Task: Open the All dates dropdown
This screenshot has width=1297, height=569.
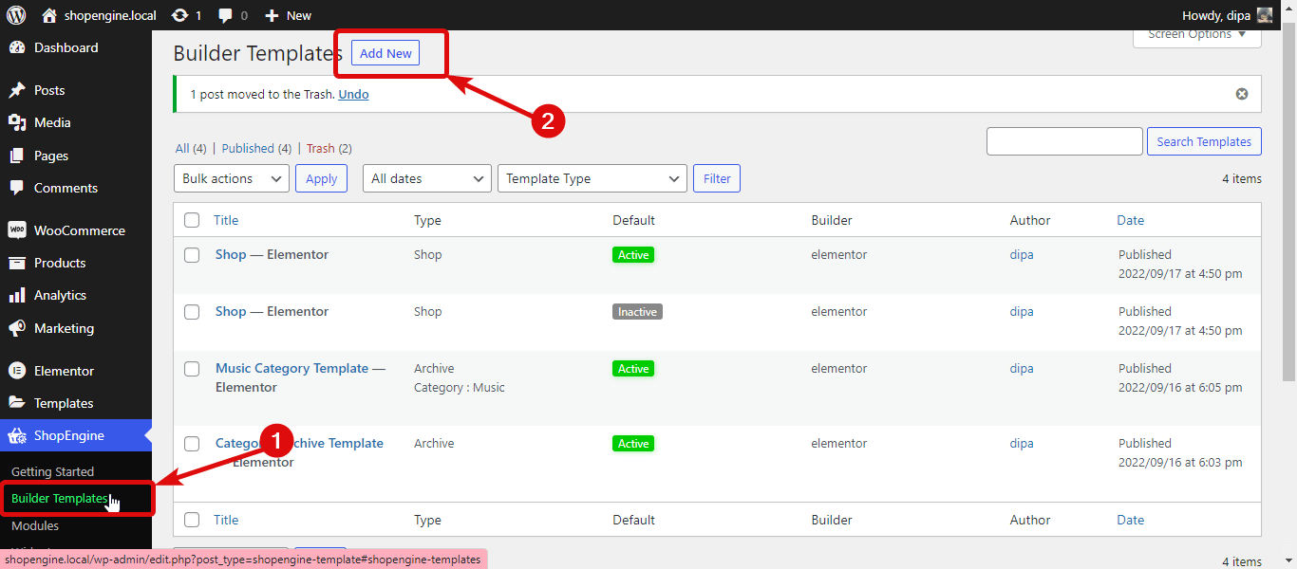Action: pyautogui.click(x=427, y=178)
